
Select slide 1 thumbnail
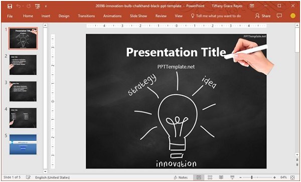23,38
